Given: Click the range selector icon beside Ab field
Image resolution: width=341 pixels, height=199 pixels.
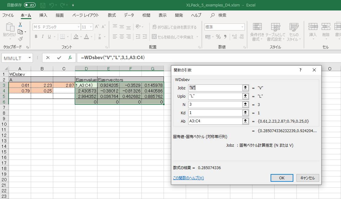Looking at the screenshot, I should (x=245, y=121).
